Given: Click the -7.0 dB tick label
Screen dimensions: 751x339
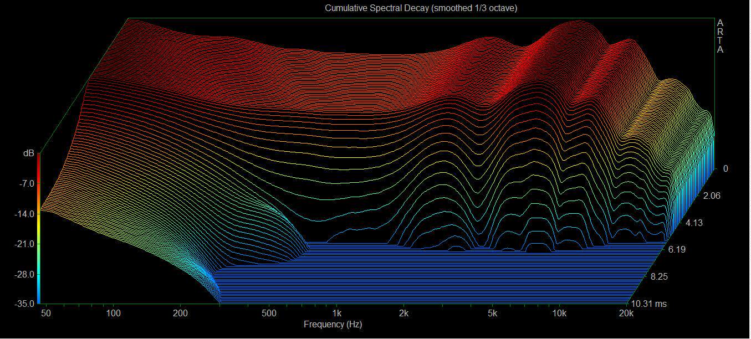Looking at the screenshot, I should pyautogui.click(x=28, y=183).
